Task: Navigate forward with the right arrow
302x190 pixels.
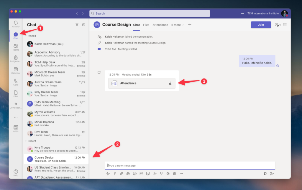Action: (83, 14)
